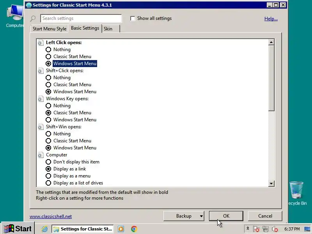Image resolution: width=312 pixels, height=234 pixels.
Task: Select the Shift+Click opens heading text
Action: [x=65, y=71]
